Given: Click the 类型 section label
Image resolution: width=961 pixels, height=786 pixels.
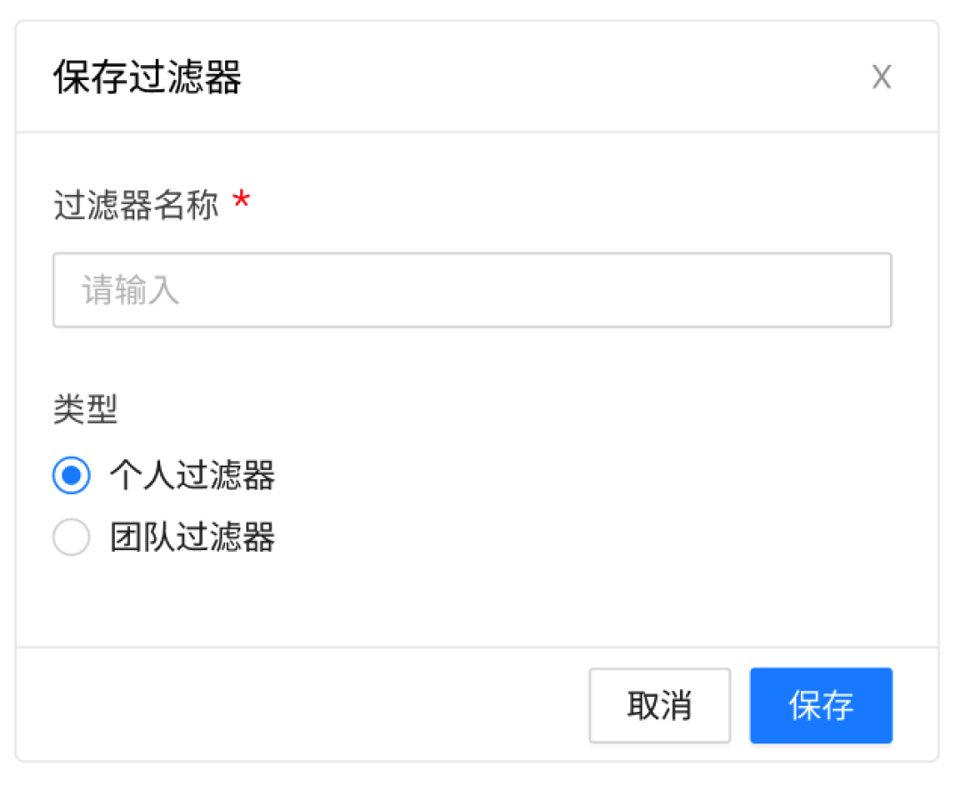Looking at the screenshot, I should (85, 409).
